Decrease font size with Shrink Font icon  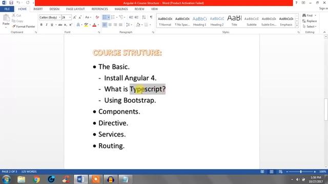(x=80, y=17)
